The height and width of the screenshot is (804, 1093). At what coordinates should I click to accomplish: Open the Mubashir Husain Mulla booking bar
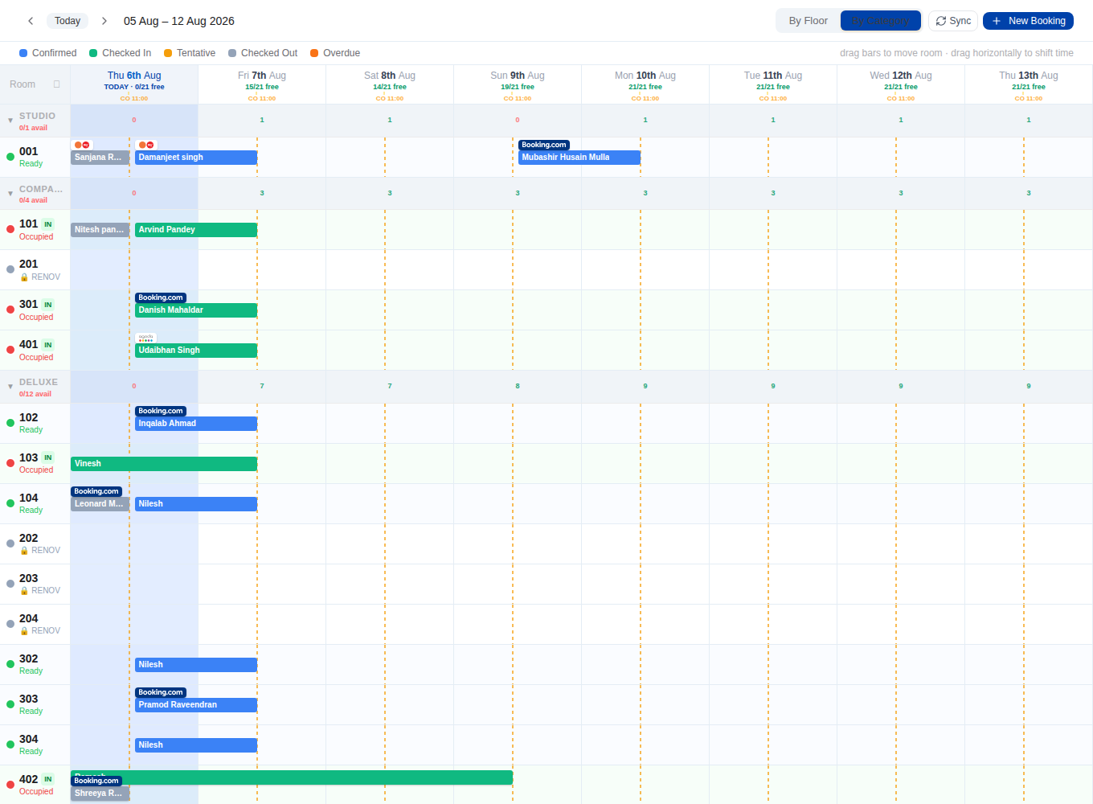pyautogui.click(x=579, y=158)
